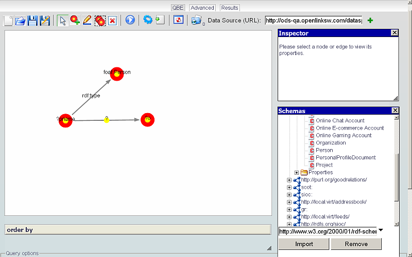The image size is (412, 257).
Task: Select Online Chat Account class
Action: [x=340, y=121]
